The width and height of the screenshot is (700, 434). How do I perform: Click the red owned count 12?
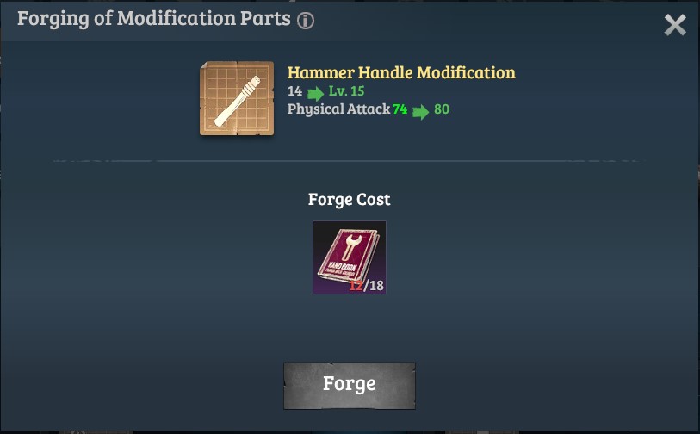[356, 285]
